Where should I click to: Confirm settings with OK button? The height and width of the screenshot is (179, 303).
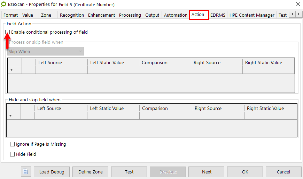point(245,172)
